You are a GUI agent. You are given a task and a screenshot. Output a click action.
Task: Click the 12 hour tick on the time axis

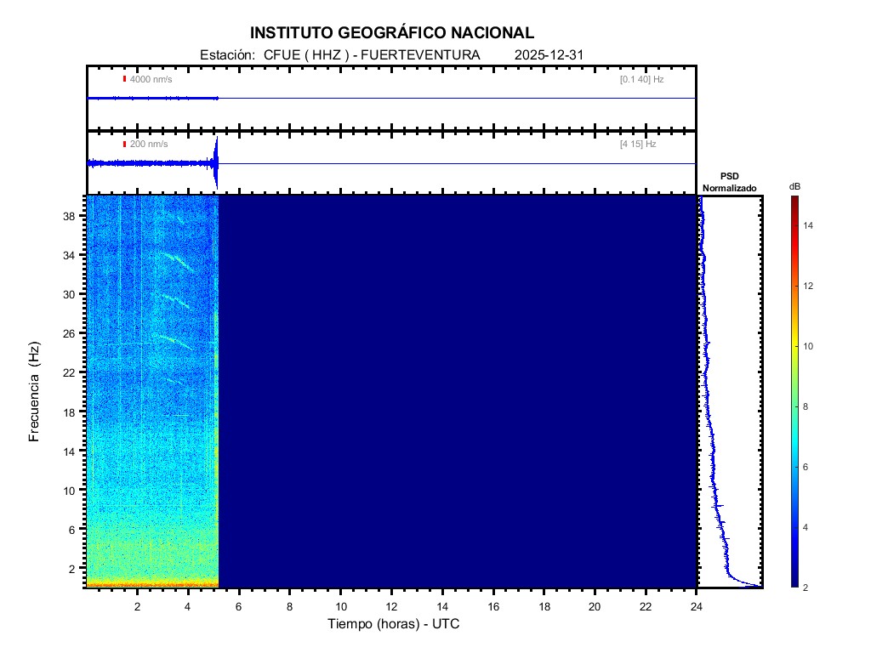(x=391, y=606)
